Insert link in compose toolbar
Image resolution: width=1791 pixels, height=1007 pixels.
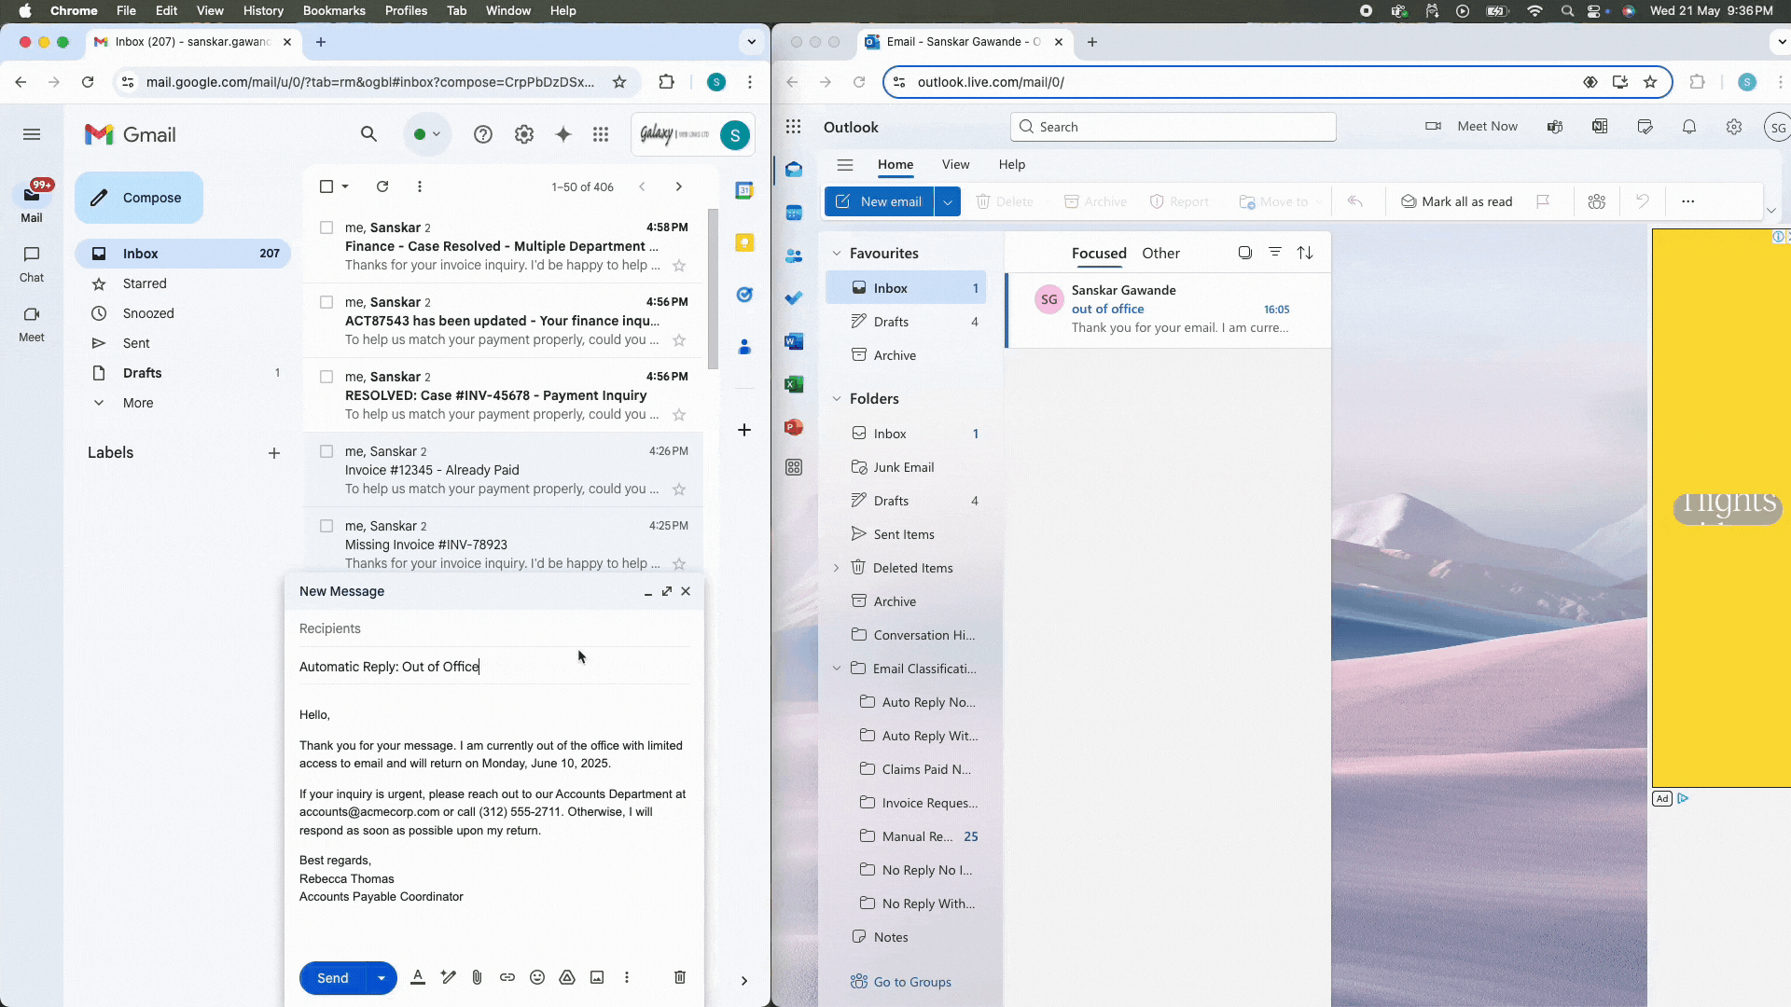click(507, 977)
